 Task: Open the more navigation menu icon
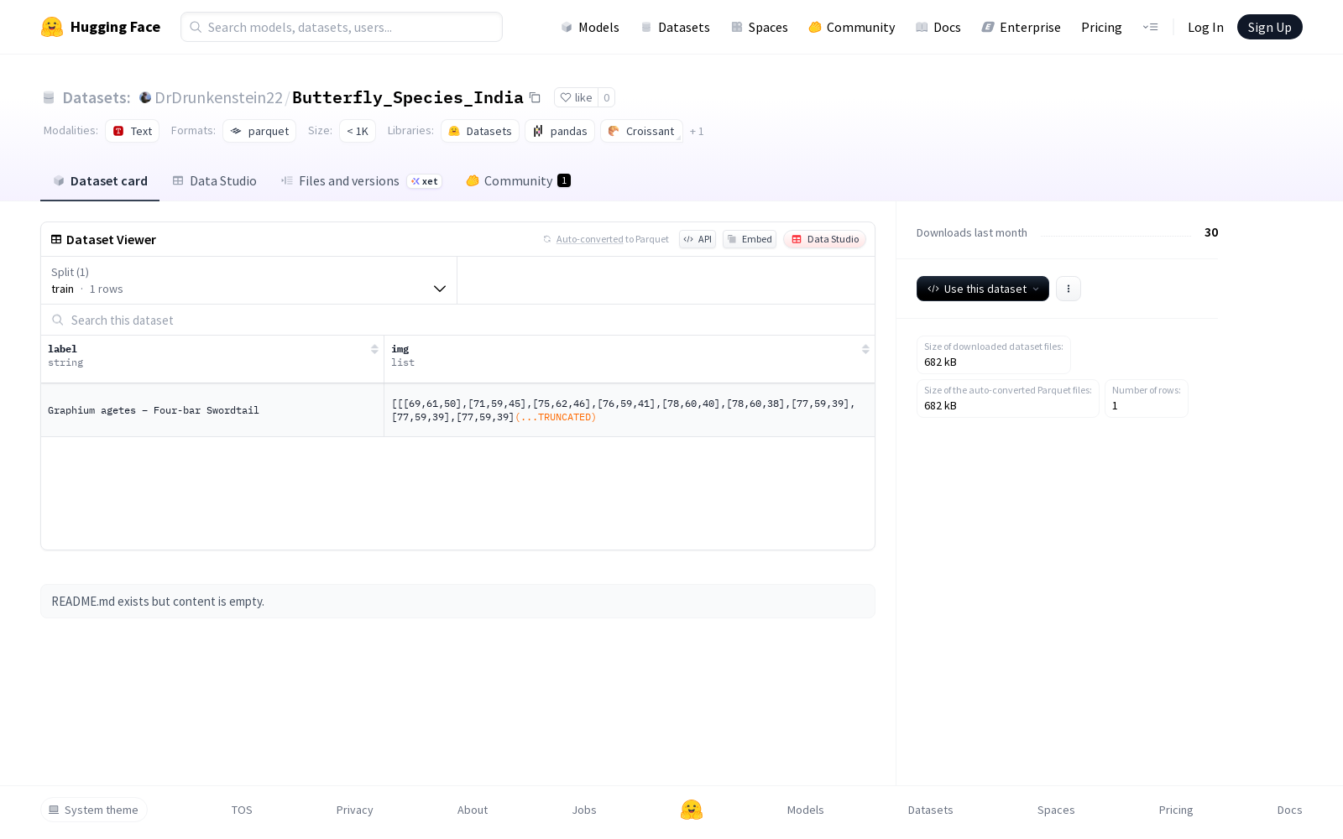pyautogui.click(x=1150, y=27)
